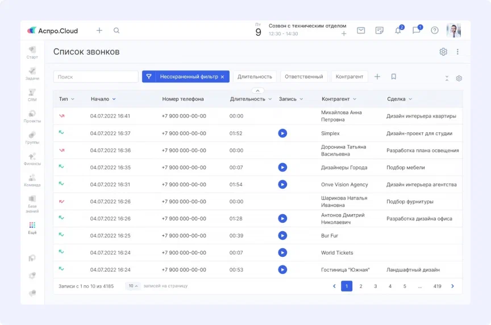Open notifications bell icon

398,31
